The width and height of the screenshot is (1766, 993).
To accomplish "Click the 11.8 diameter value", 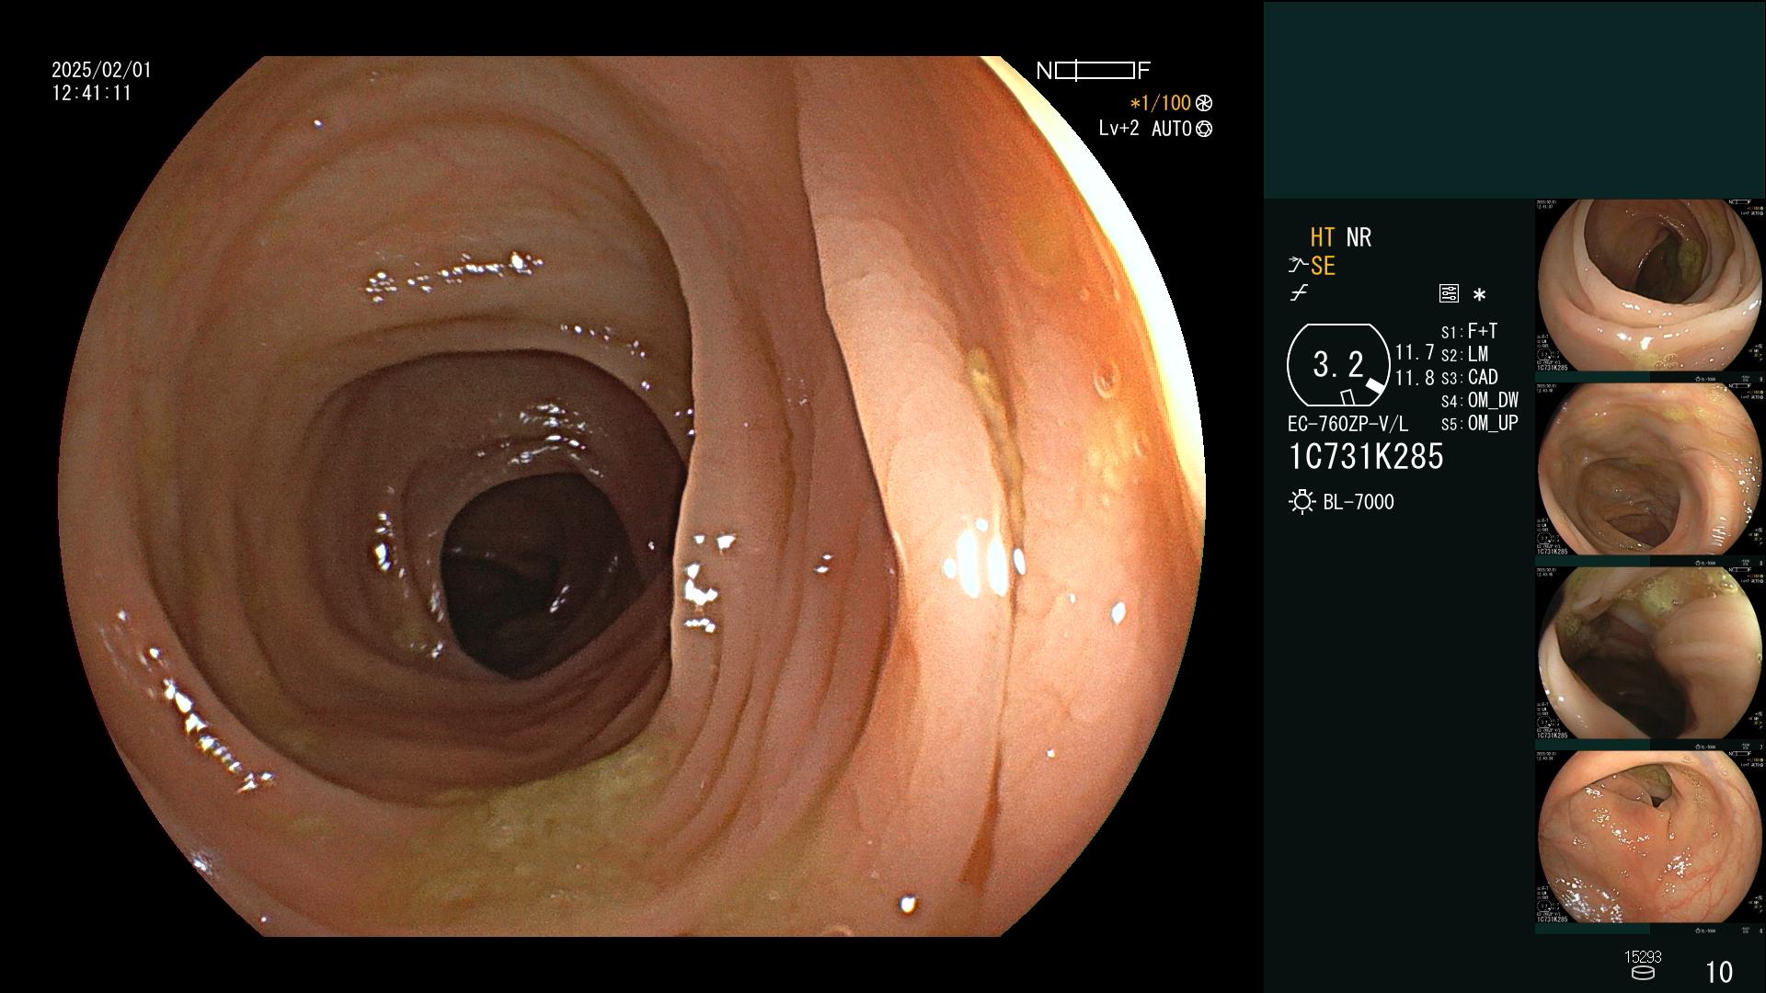I will click(1415, 377).
